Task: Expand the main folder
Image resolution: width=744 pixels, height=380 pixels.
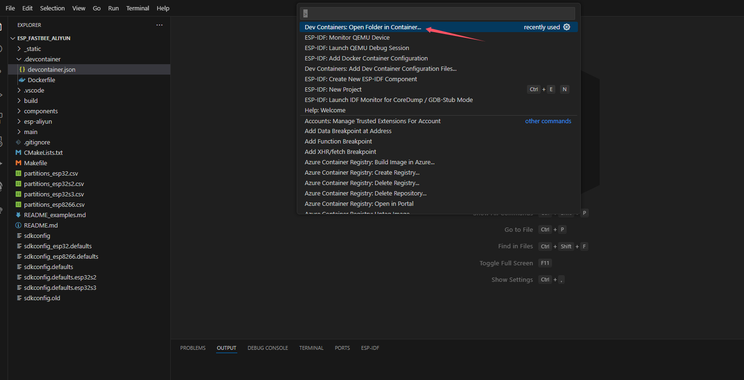Action: point(19,132)
